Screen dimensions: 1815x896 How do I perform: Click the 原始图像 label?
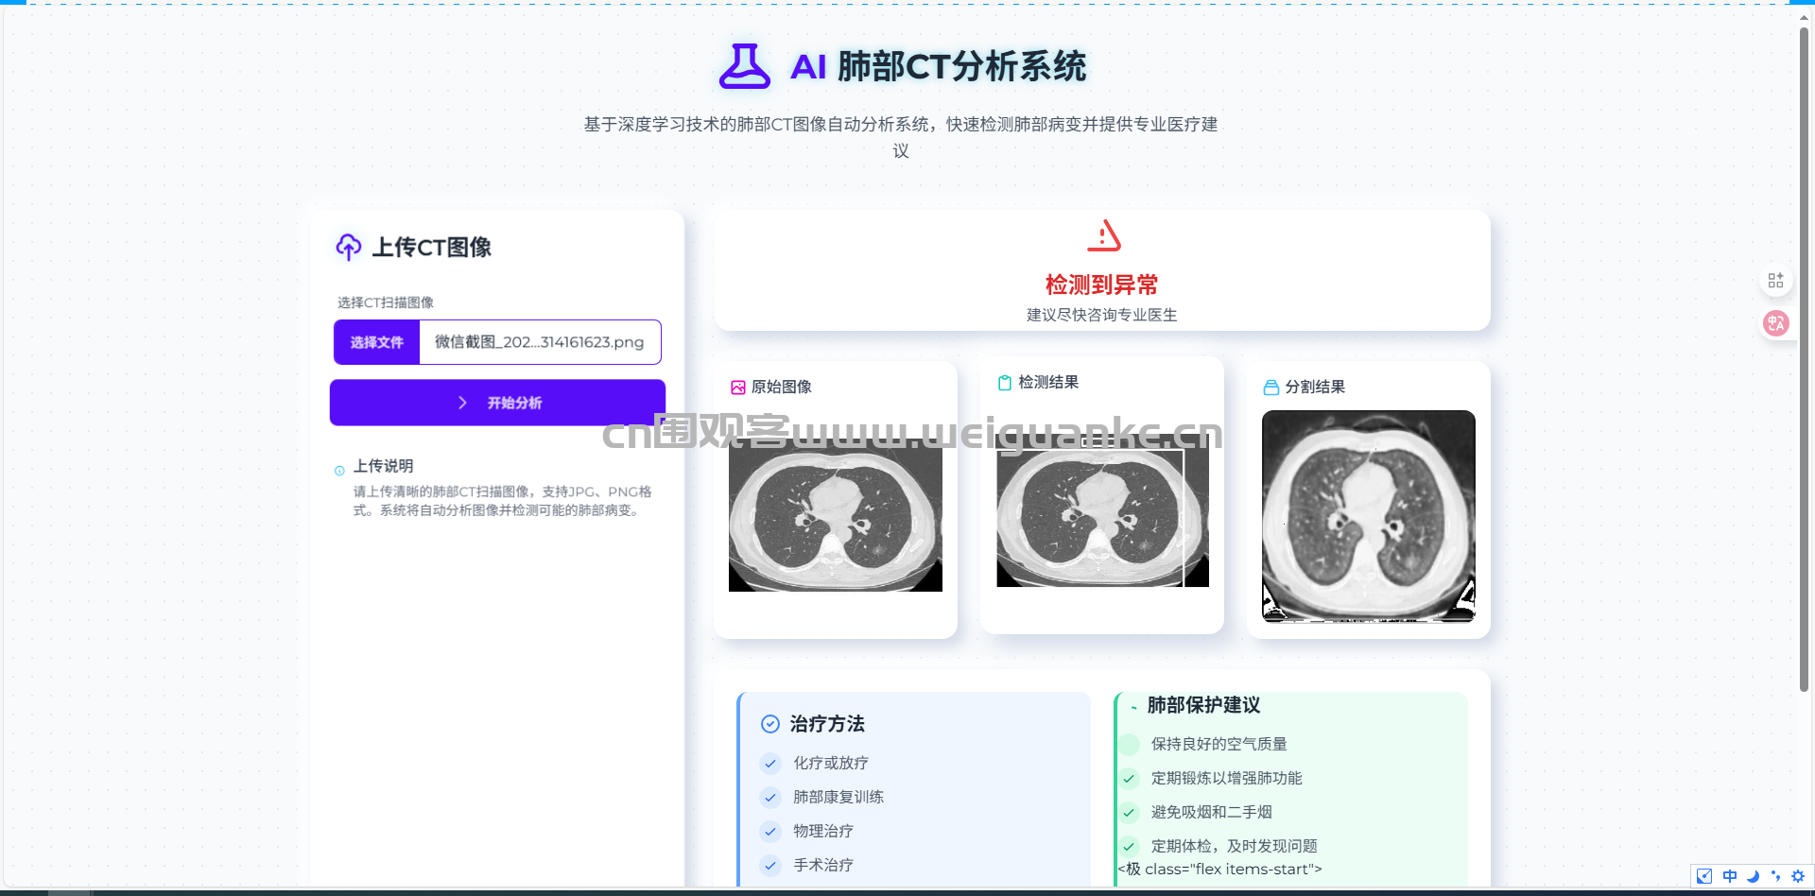point(782,388)
